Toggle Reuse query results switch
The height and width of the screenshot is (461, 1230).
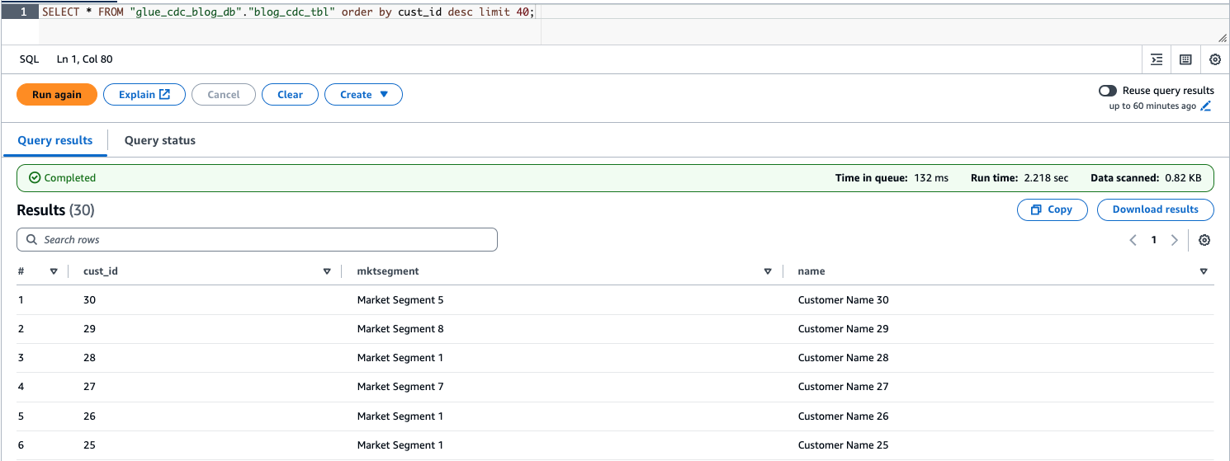point(1108,91)
